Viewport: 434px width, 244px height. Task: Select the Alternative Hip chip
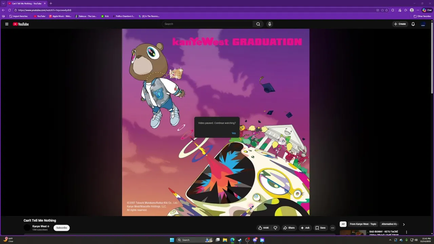pos(389,224)
